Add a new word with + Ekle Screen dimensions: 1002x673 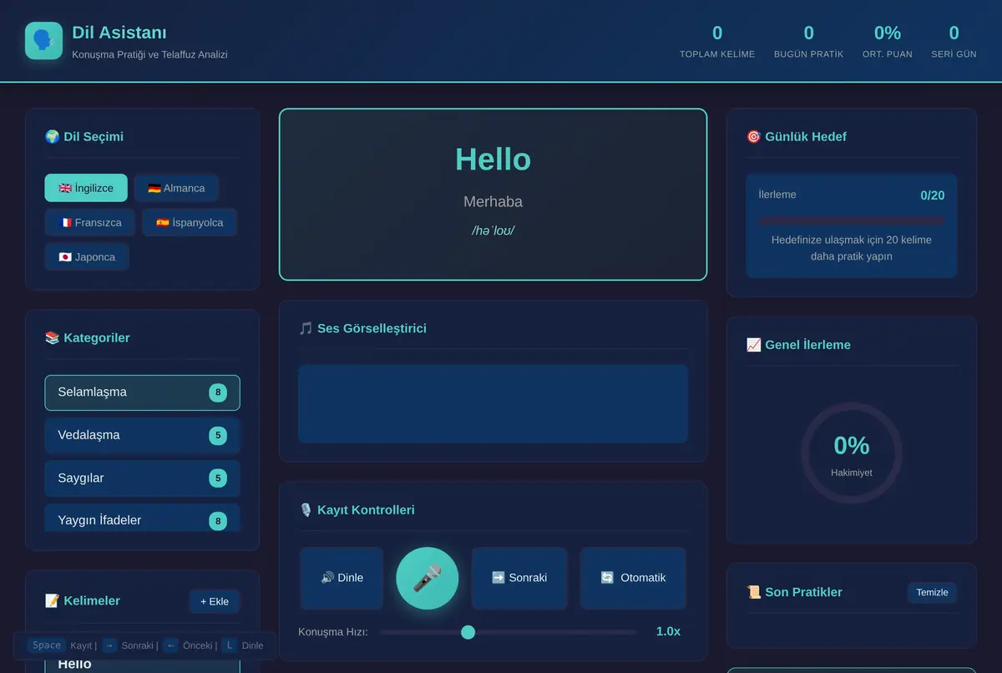pyautogui.click(x=215, y=601)
